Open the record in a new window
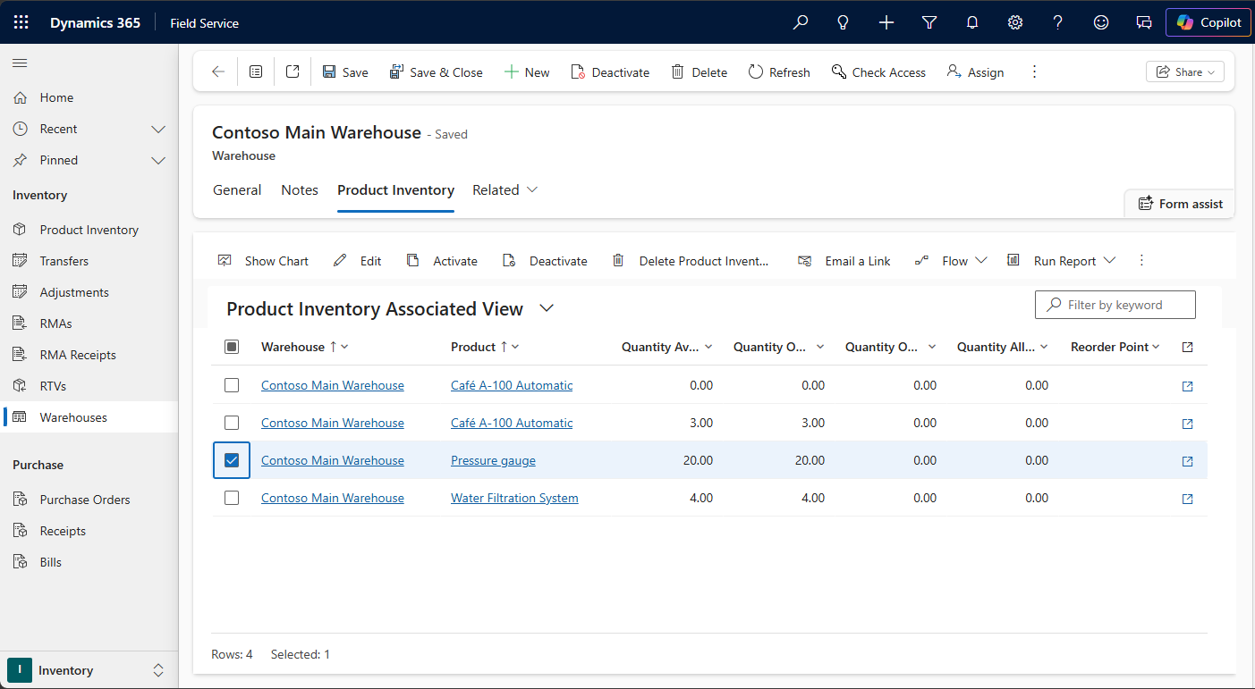Screen dimensions: 1255x689 (x=293, y=72)
